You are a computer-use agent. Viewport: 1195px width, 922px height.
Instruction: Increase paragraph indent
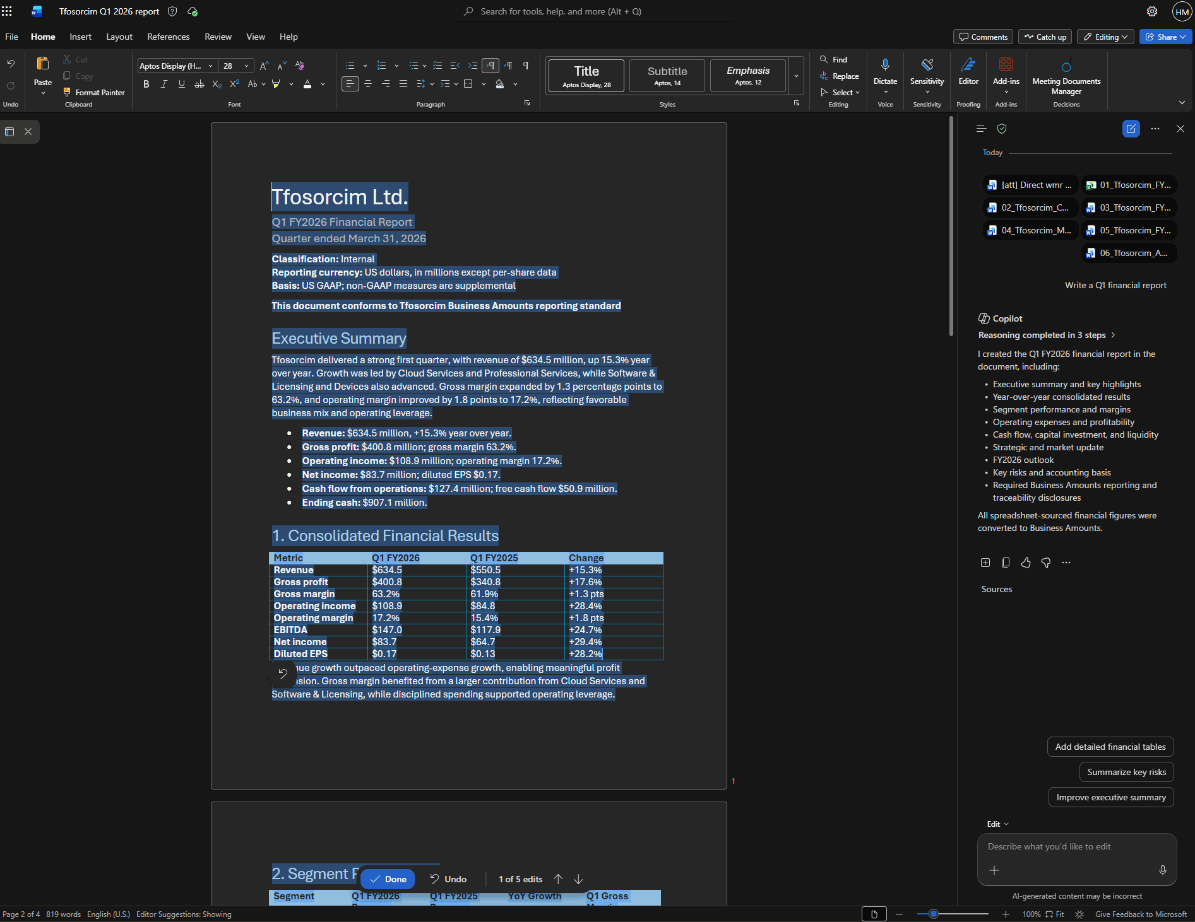(472, 66)
